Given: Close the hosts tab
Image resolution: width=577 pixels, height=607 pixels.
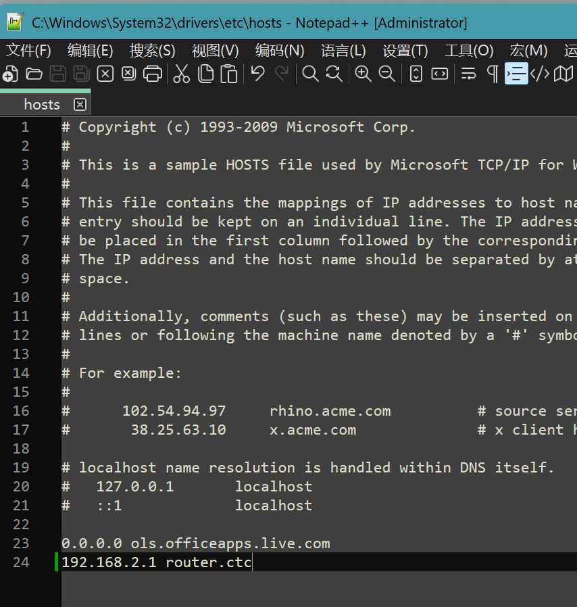Looking at the screenshot, I should (80, 104).
